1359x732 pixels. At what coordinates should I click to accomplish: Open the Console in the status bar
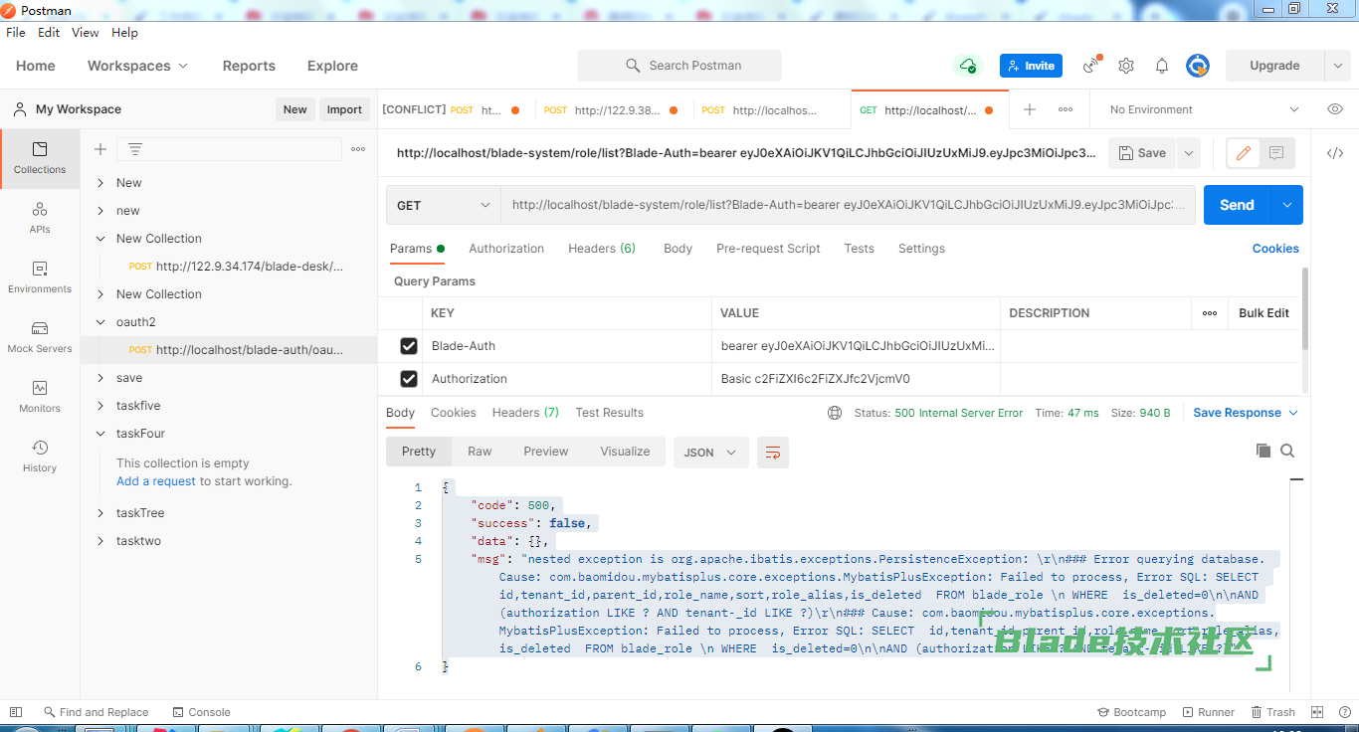[x=201, y=712]
